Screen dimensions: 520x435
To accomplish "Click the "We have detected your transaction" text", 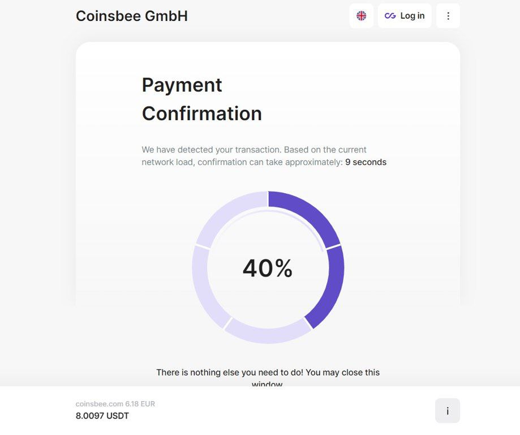I will coord(211,150).
